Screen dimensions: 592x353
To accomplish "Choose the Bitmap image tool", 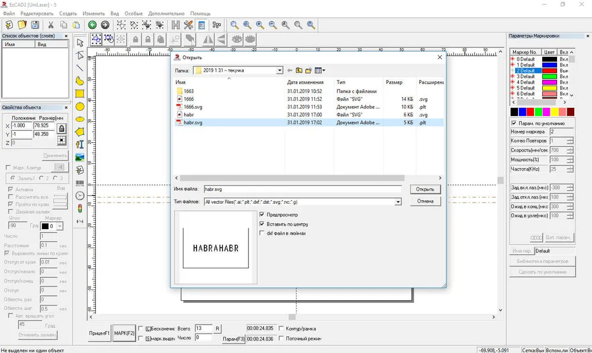I will tap(80, 158).
